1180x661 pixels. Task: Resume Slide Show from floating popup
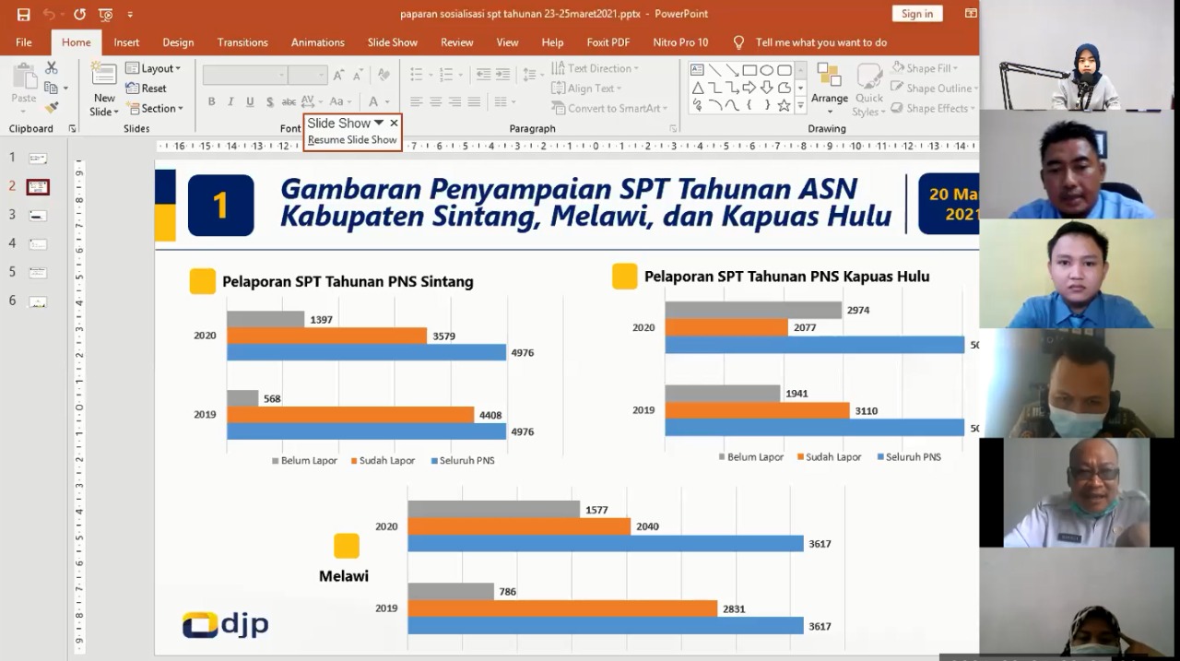[352, 140]
